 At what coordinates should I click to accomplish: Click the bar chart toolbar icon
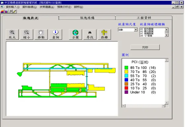[6, 11]
